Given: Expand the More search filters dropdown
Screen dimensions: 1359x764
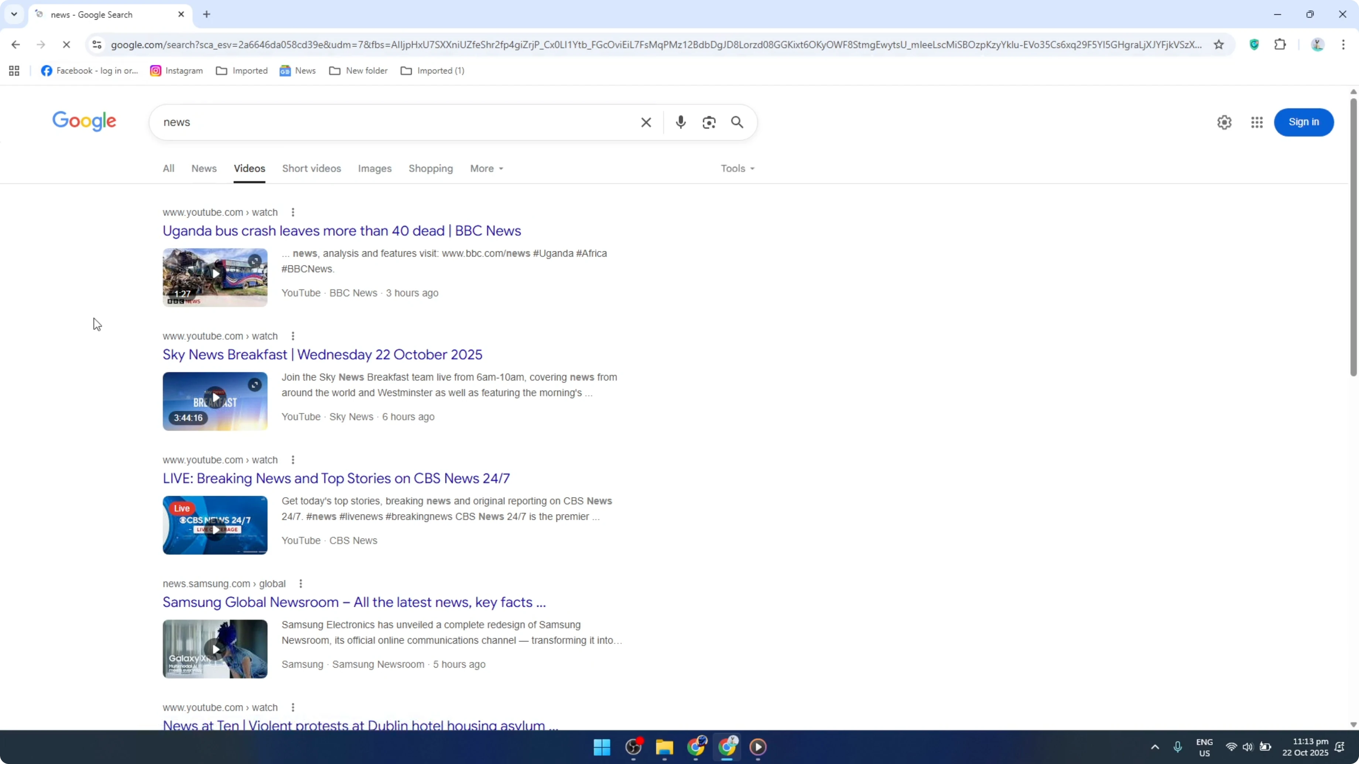Looking at the screenshot, I should tap(487, 169).
